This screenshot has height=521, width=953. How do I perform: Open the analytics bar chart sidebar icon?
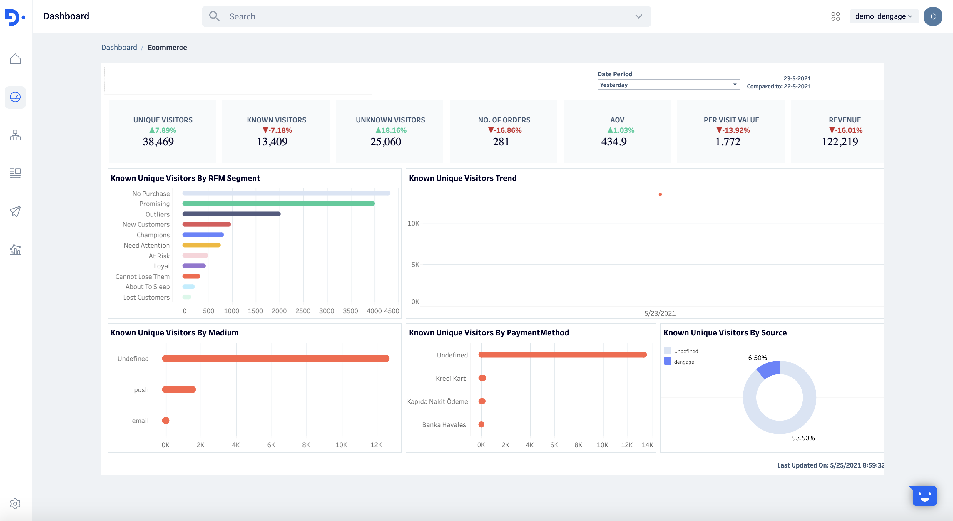coord(15,250)
